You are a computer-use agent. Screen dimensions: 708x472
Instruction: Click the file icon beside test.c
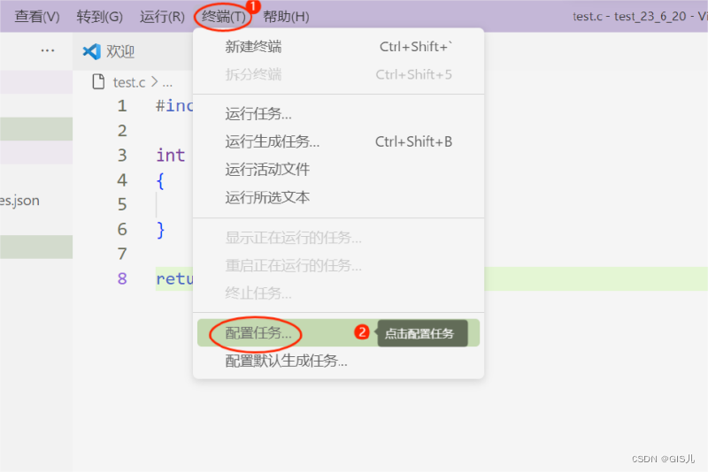click(x=98, y=81)
